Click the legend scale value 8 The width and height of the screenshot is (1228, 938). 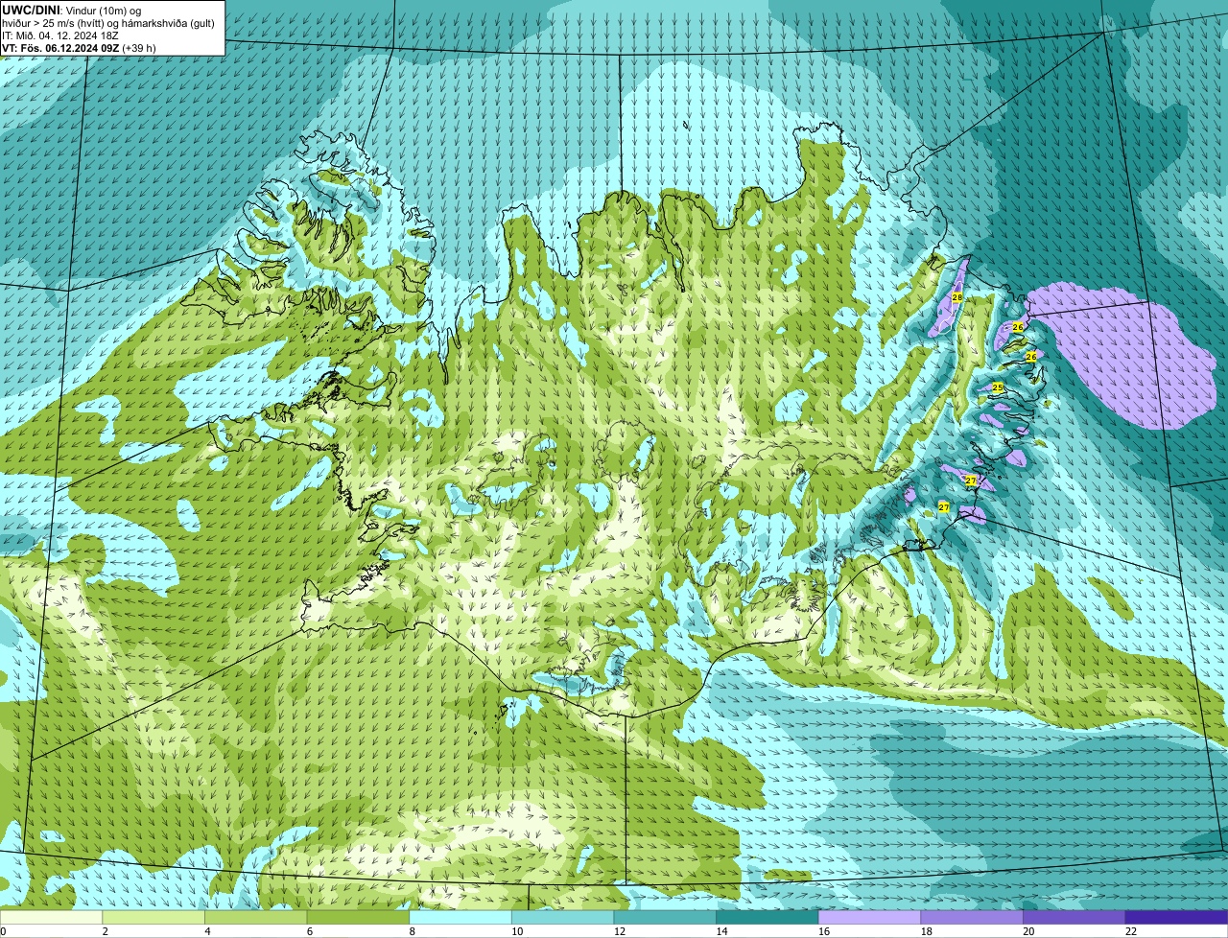coord(412,931)
